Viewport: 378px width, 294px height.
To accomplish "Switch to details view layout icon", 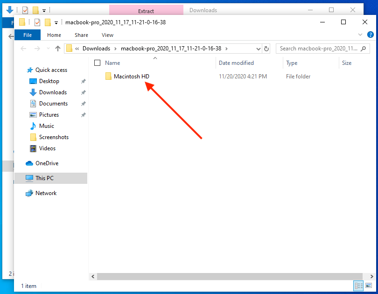I will 358,286.
